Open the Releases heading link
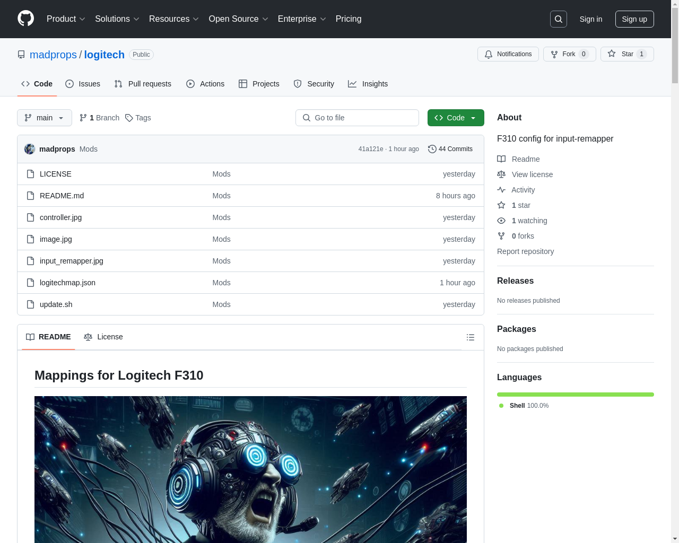Viewport: 679px width, 543px height. [x=515, y=281]
